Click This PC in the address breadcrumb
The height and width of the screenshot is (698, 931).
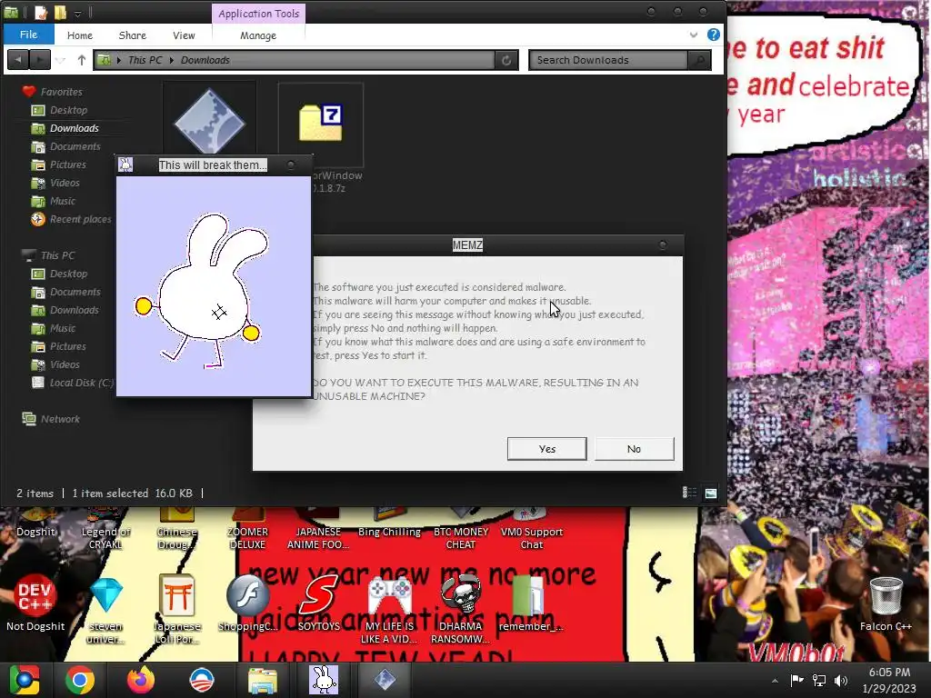click(x=145, y=60)
